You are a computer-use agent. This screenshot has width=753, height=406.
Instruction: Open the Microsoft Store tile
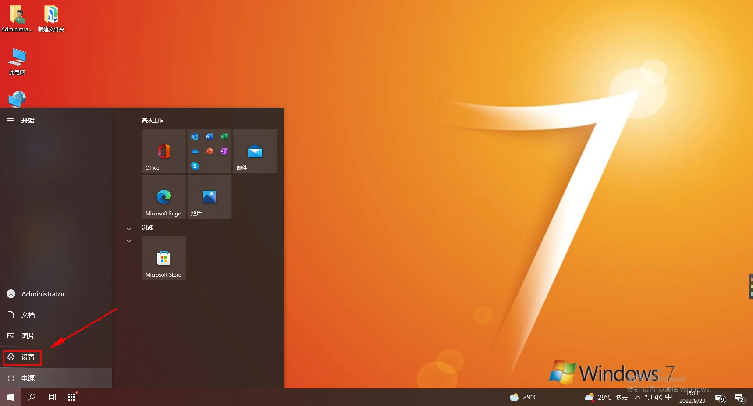pyautogui.click(x=164, y=258)
